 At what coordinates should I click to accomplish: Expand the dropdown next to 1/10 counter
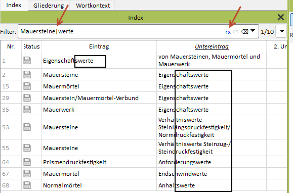click(x=282, y=31)
